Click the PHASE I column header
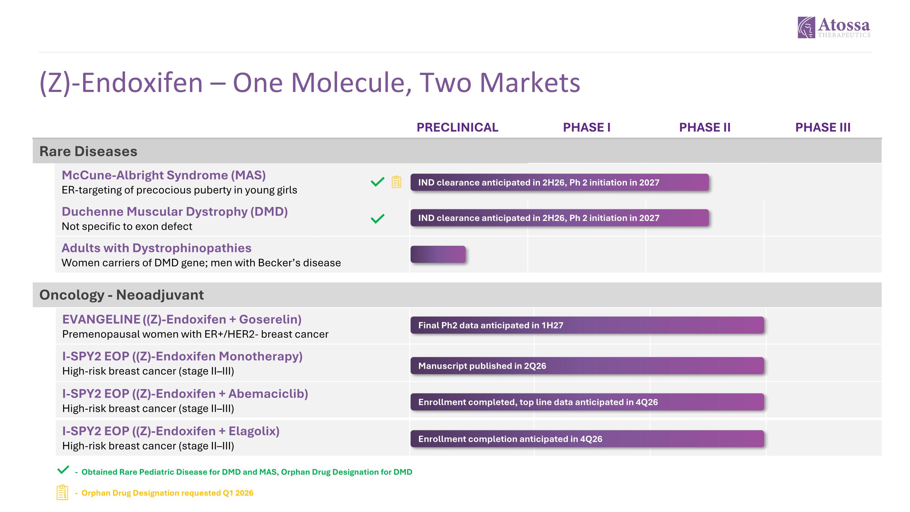 pyautogui.click(x=587, y=127)
